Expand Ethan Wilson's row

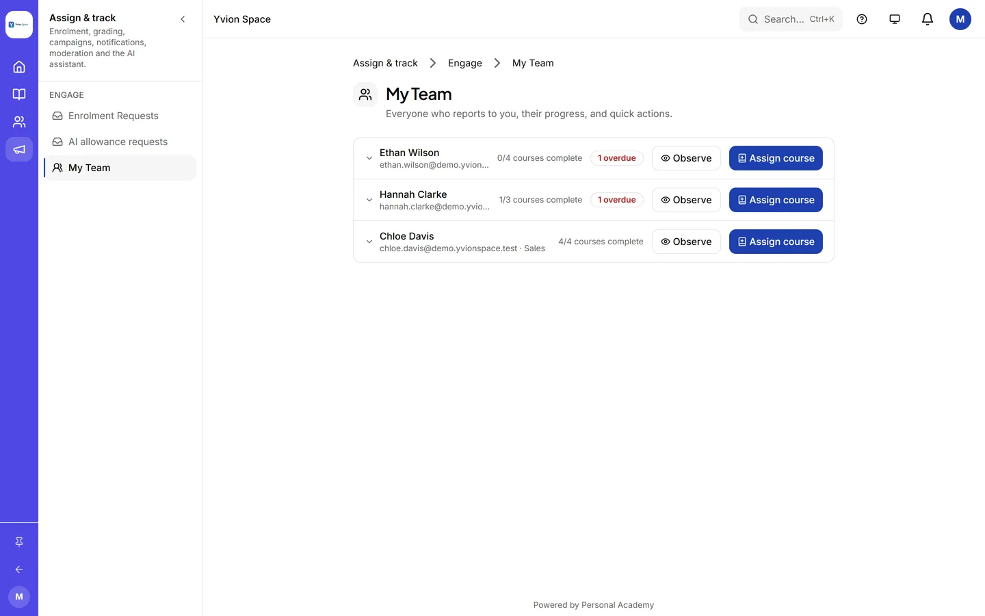369,158
